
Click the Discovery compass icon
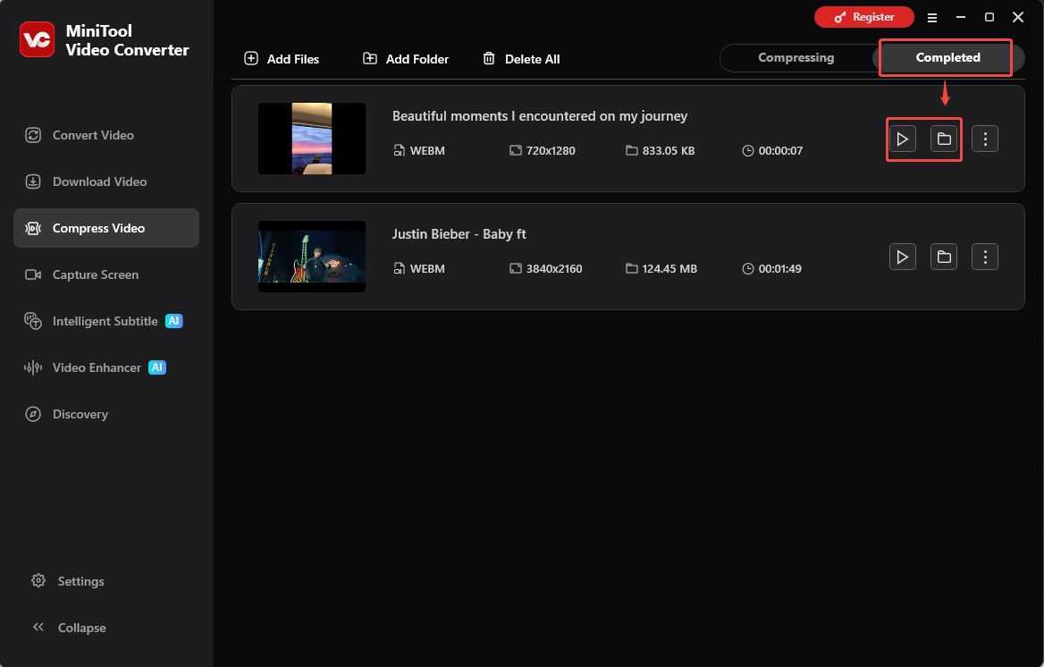coord(33,414)
